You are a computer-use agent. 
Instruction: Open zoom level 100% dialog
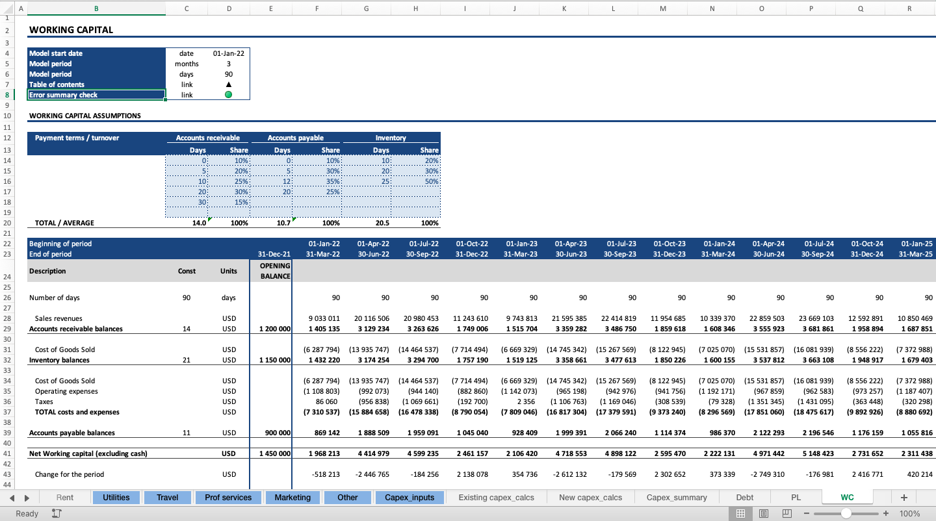click(909, 513)
